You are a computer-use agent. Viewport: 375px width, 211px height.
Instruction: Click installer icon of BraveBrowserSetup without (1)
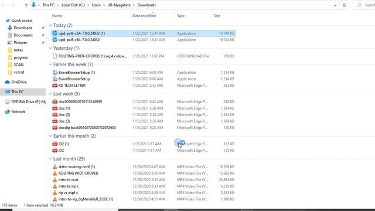[54, 79]
